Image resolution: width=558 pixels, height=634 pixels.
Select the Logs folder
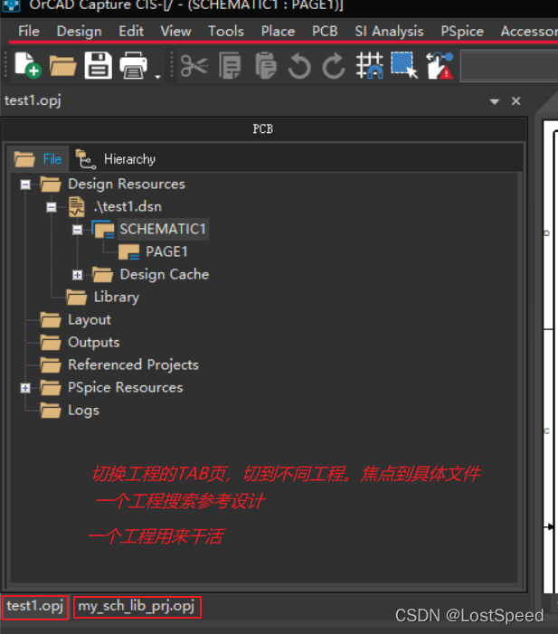pos(83,410)
